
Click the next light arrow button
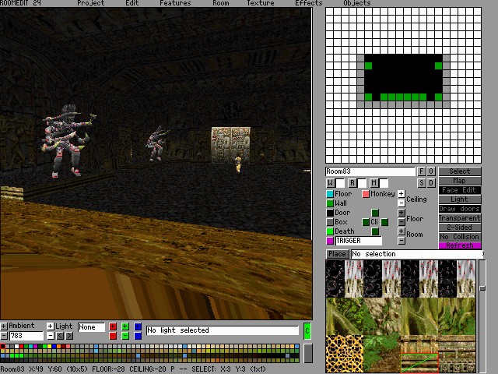pyautogui.click(x=69, y=336)
